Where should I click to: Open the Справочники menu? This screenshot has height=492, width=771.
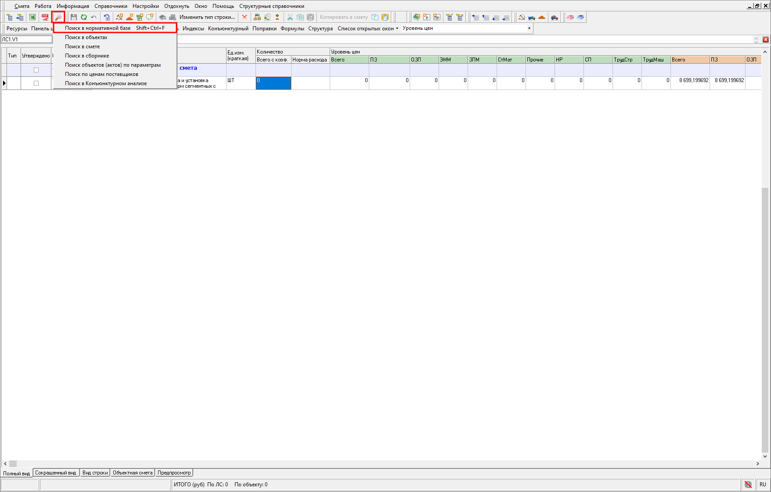[111, 6]
